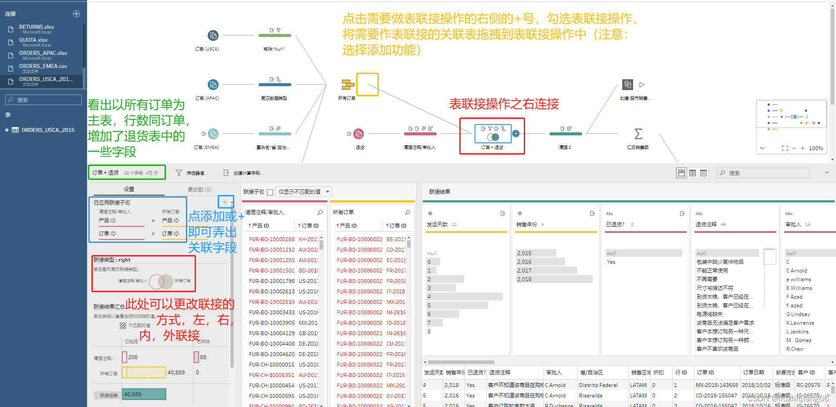Select the 订单 (USCA) input step
Image resolution: width=836 pixels, height=407 pixels.
click(x=213, y=35)
